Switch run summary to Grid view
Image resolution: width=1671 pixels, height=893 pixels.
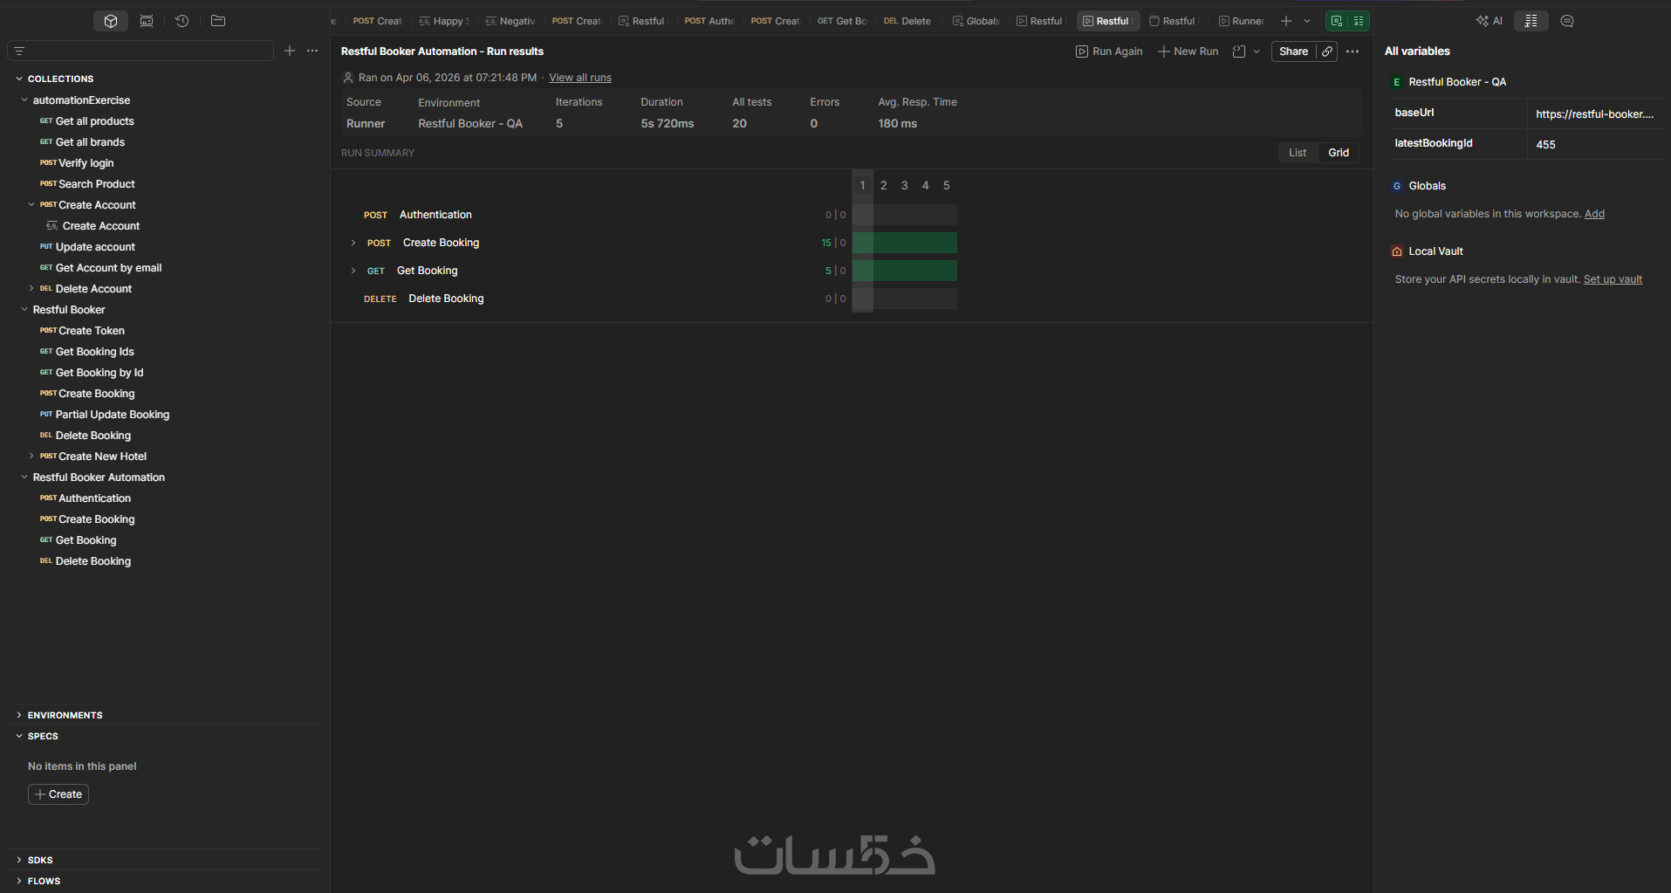pos(1339,153)
